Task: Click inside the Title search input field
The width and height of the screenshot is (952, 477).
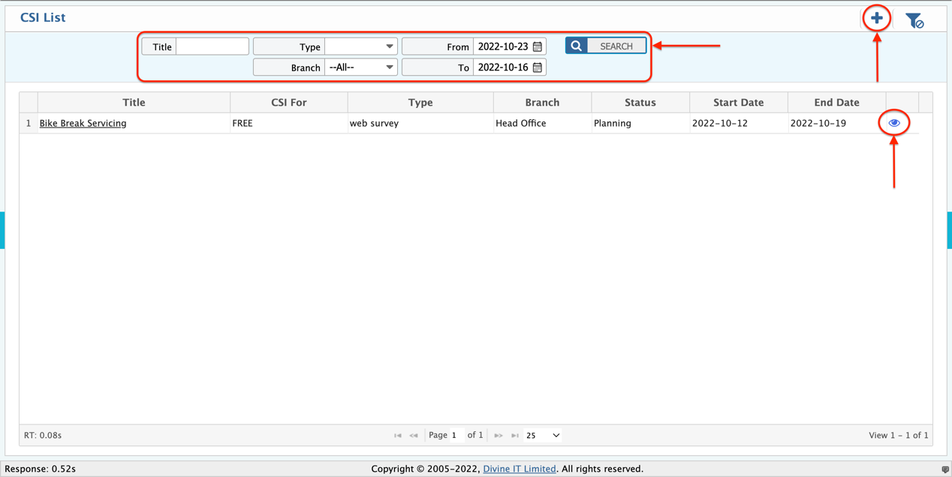Action: [212, 46]
